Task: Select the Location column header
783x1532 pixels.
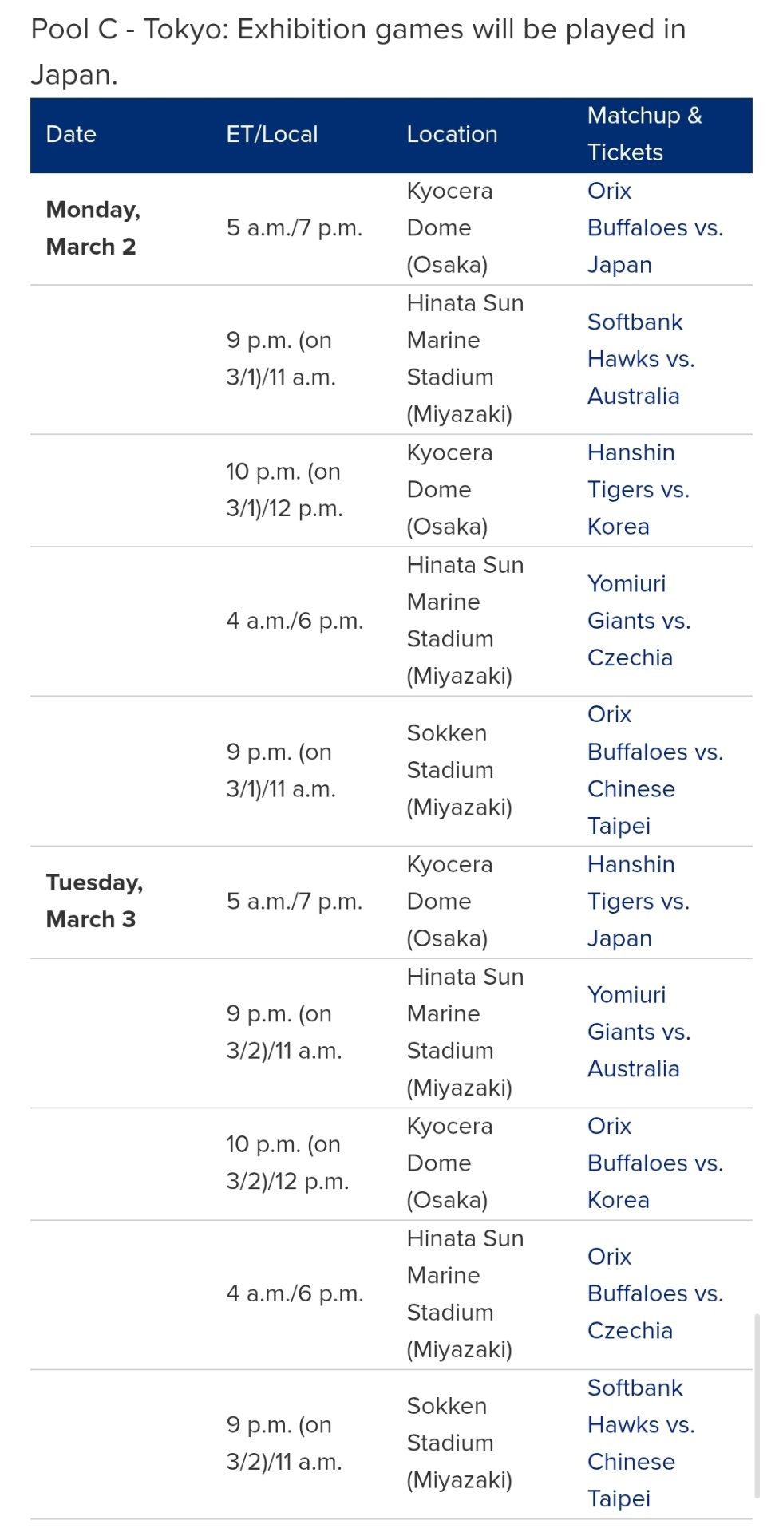Action: click(452, 134)
